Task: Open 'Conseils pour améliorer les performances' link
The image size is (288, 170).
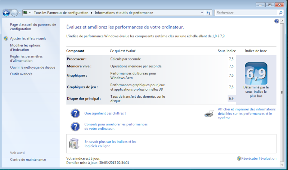Action: 116,127
